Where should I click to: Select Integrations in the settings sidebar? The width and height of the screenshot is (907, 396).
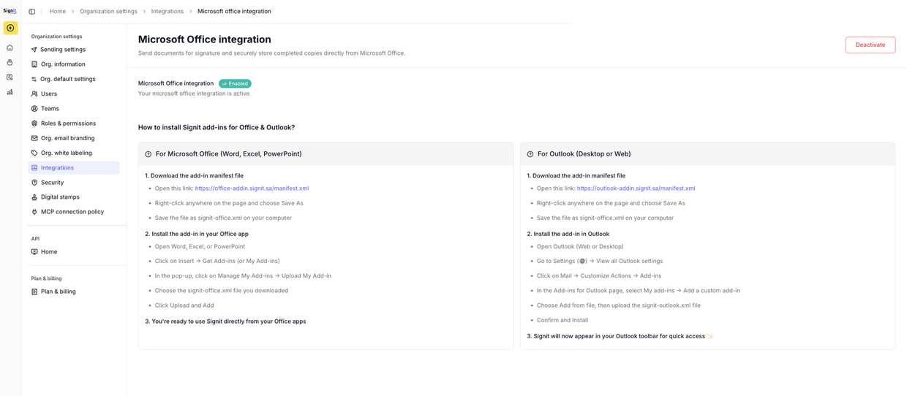click(x=74, y=167)
